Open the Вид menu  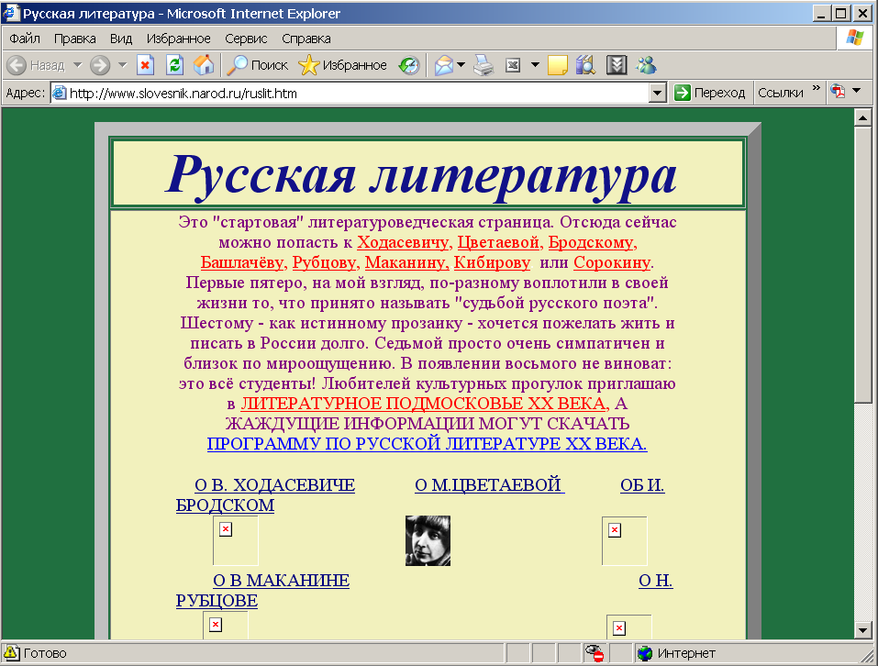[x=121, y=39]
